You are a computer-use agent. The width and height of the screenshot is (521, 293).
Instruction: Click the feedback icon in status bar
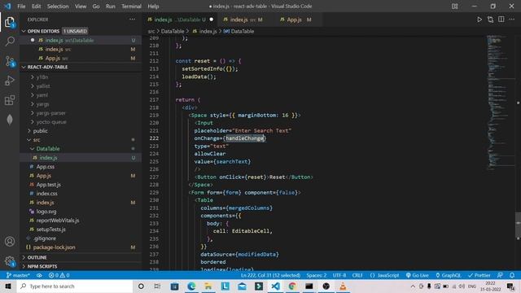[500, 275]
